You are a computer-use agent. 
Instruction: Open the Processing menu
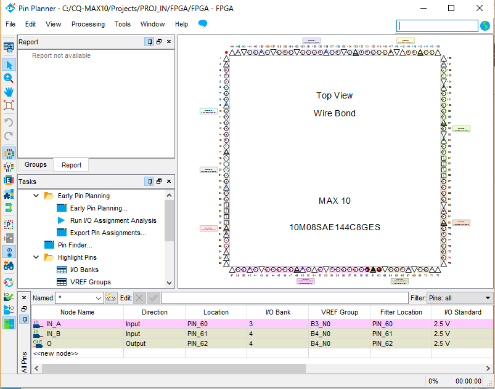[88, 24]
